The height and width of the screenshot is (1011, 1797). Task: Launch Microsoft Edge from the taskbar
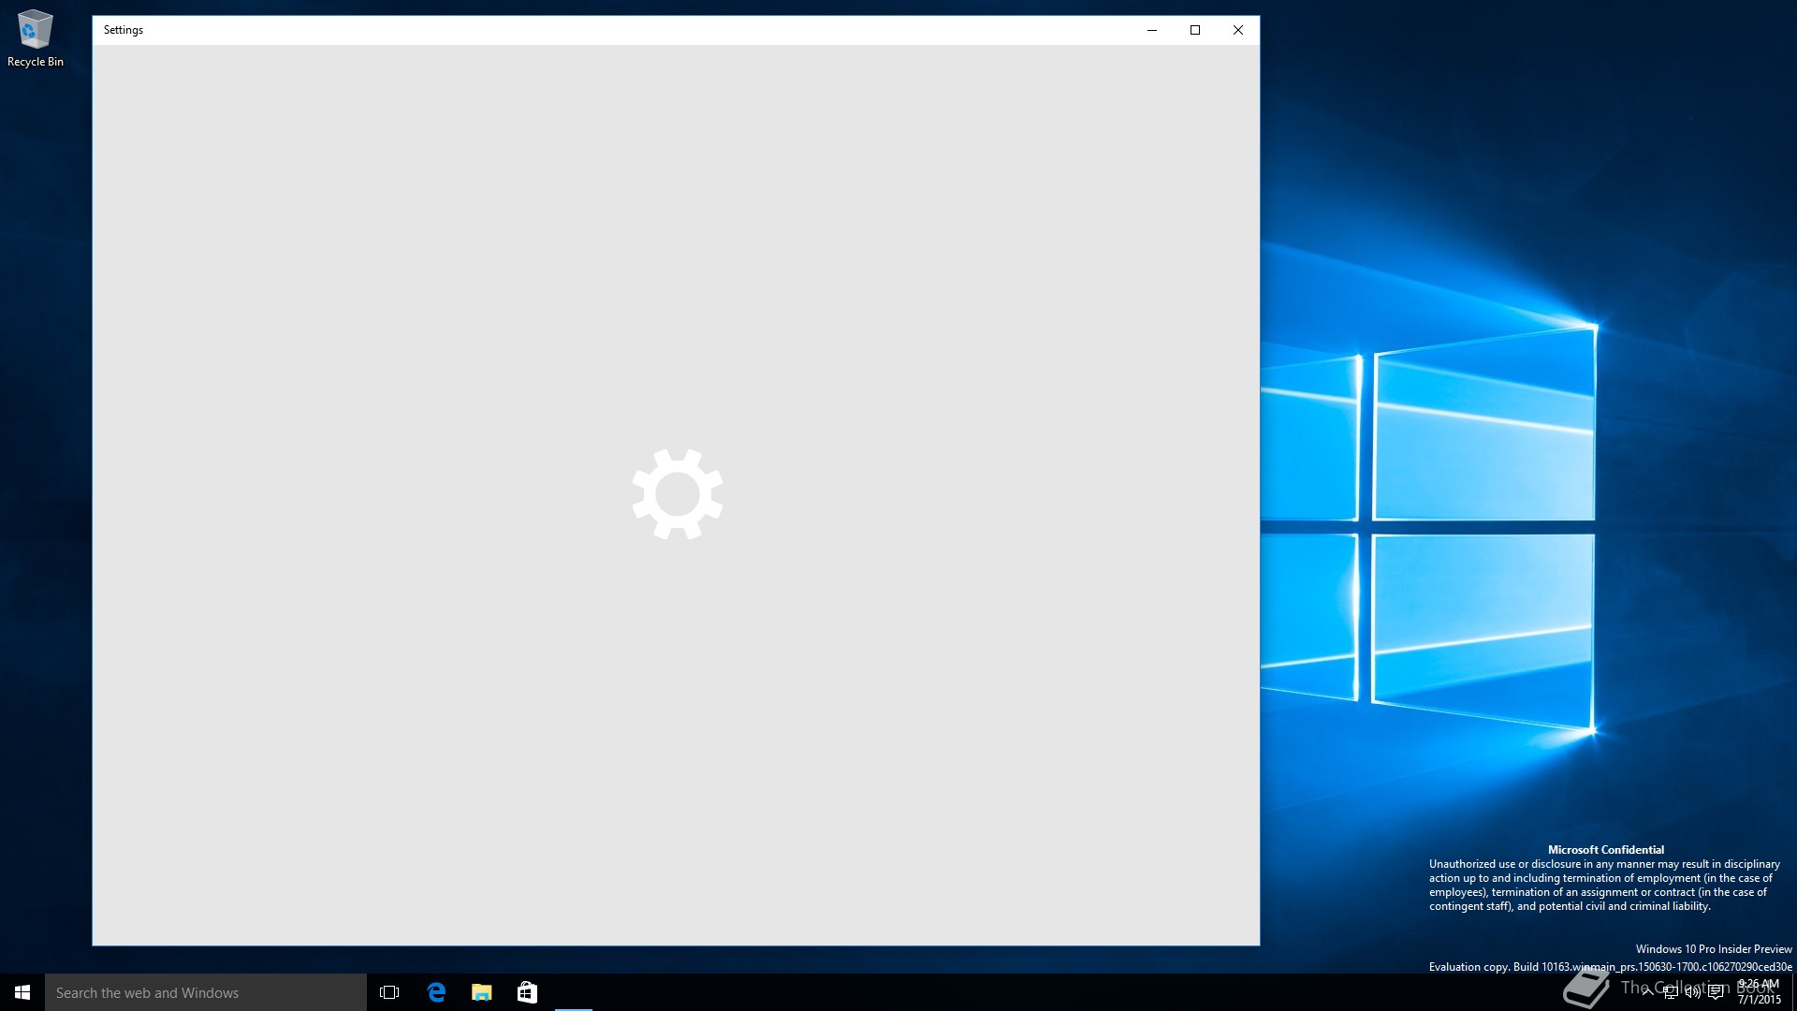click(x=436, y=992)
